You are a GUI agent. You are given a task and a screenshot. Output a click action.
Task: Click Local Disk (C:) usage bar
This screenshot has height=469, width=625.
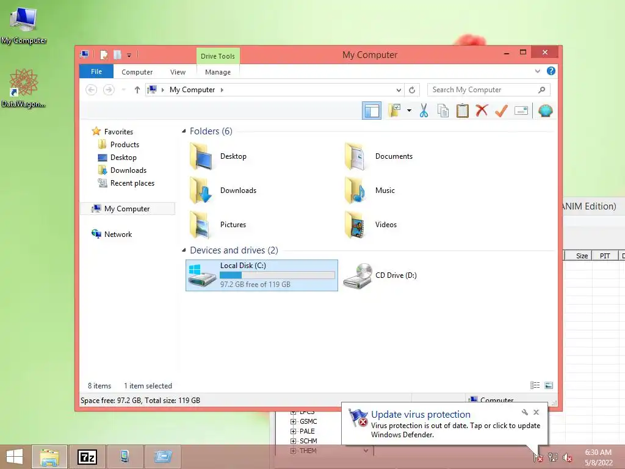pos(277,275)
